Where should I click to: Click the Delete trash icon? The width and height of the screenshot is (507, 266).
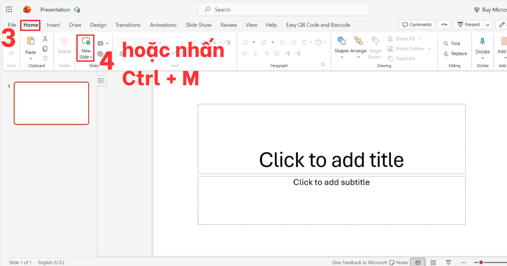click(x=64, y=41)
